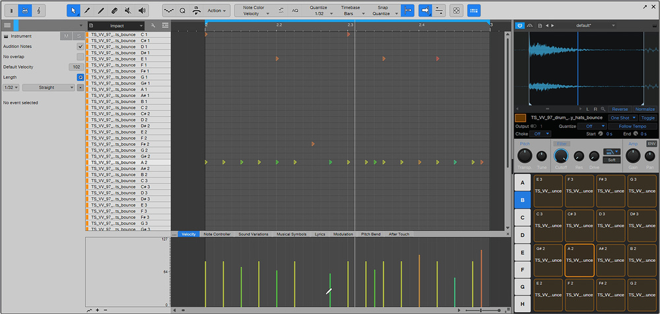Click the pad color swatch beside sample name

click(x=521, y=118)
